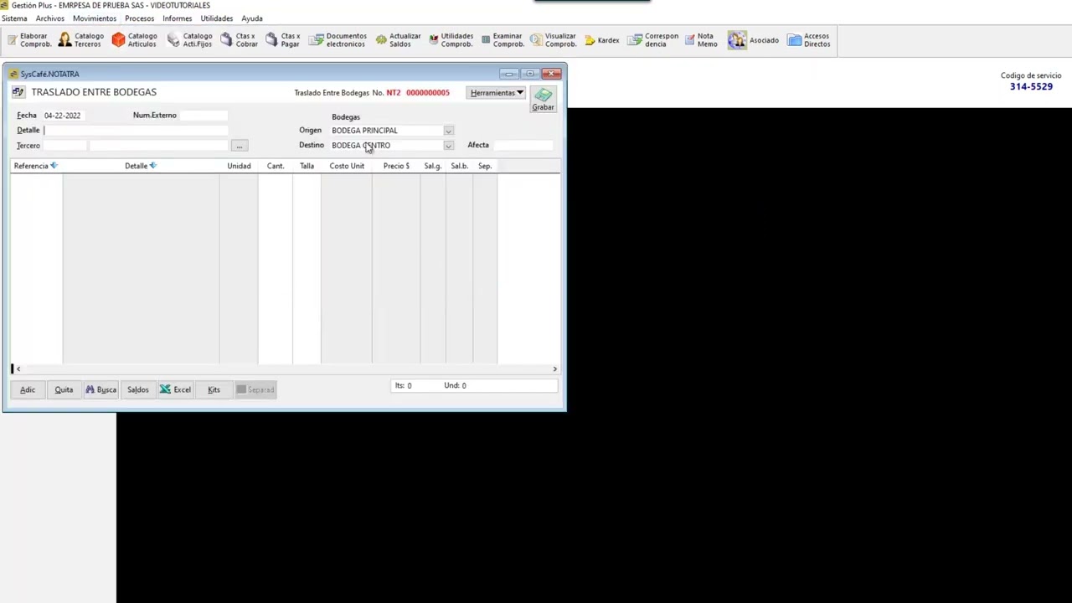Open the Informes menu

pos(178,18)
